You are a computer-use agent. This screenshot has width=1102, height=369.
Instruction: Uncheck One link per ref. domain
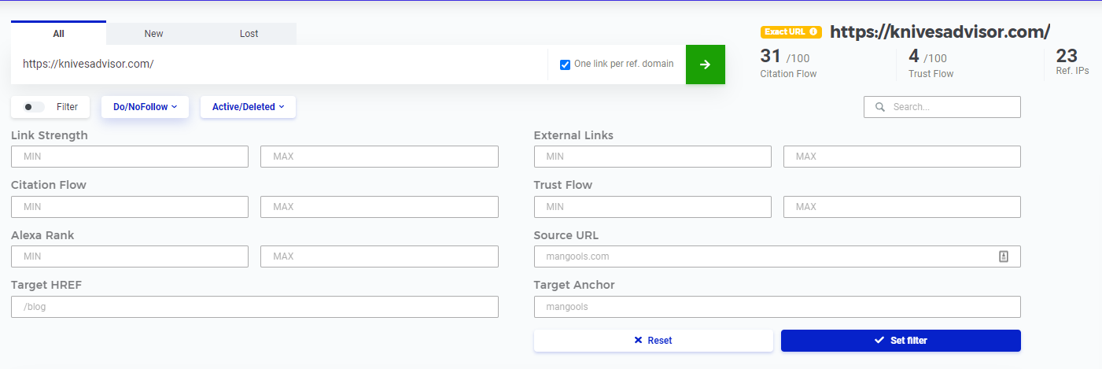[x=565, y=65]
